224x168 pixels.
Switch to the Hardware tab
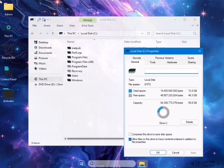coord(172,62)
